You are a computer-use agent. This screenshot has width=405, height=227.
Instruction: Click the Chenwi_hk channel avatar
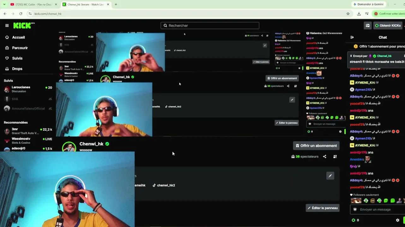pyautogui.click(x=69, y=147)
